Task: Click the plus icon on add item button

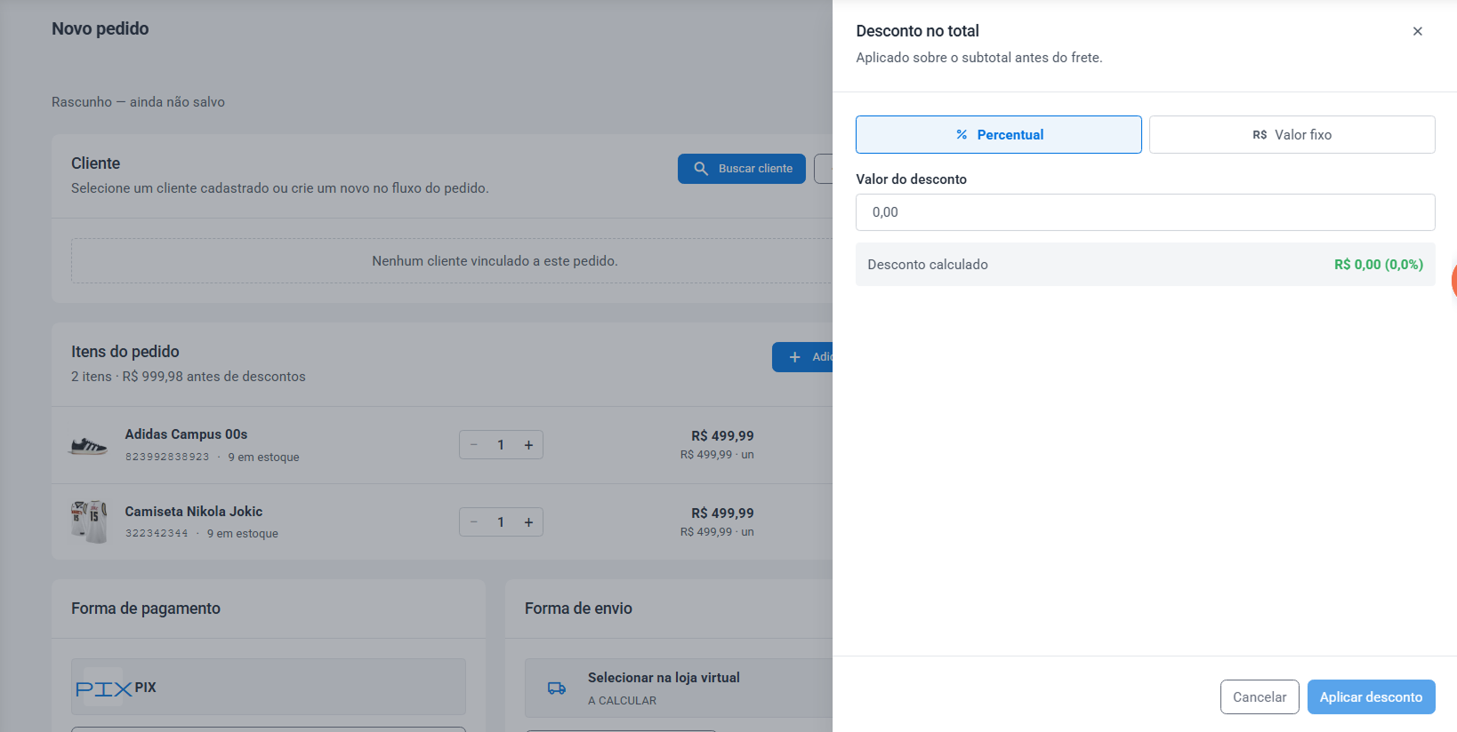Action: pos(795,357)
